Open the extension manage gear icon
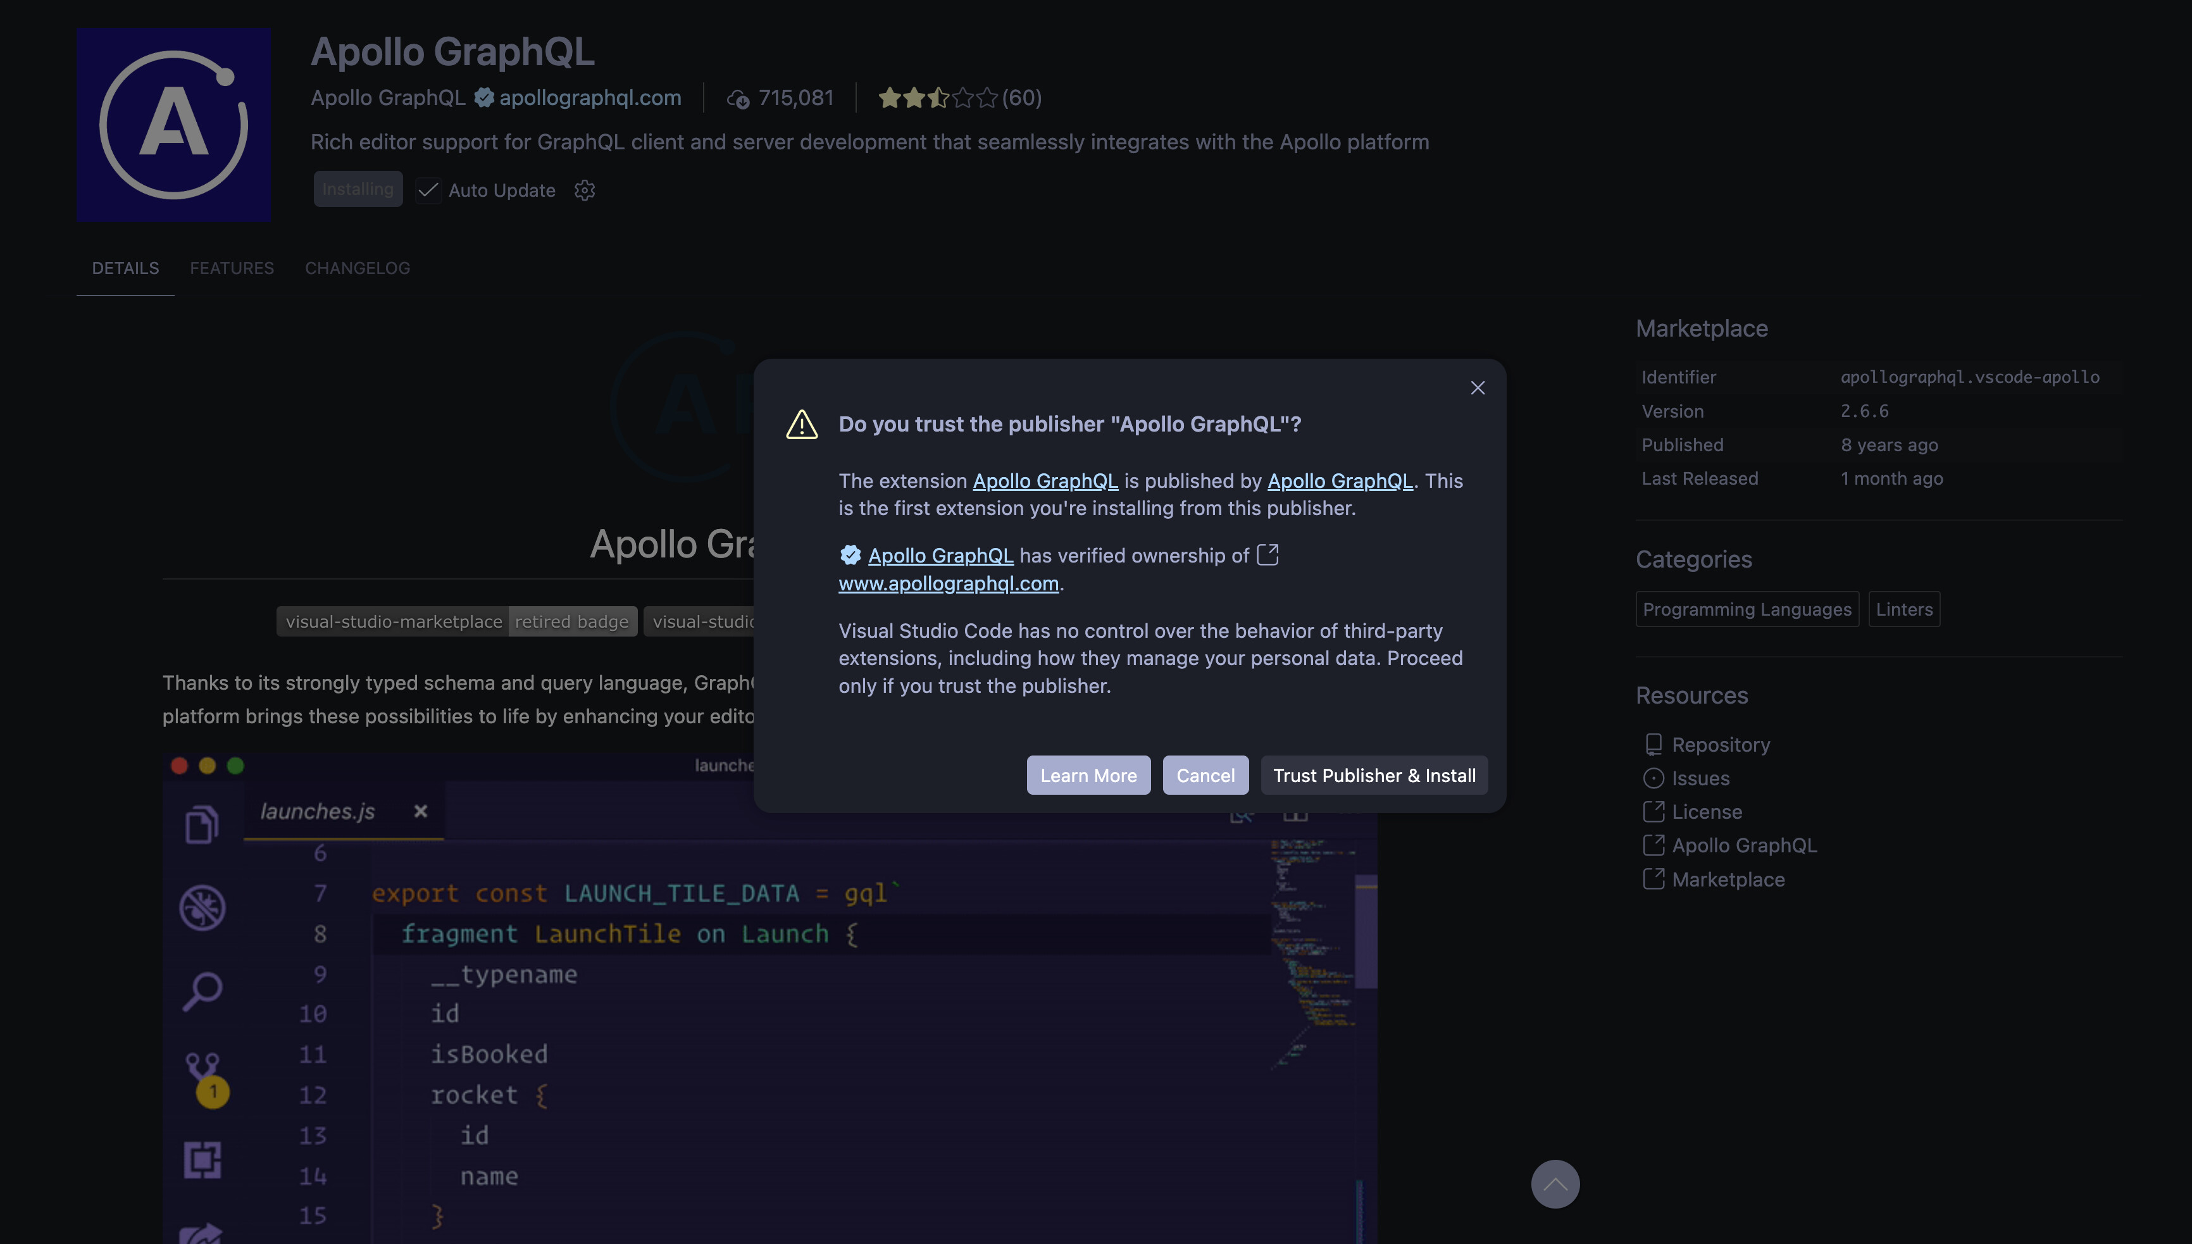 584,190
